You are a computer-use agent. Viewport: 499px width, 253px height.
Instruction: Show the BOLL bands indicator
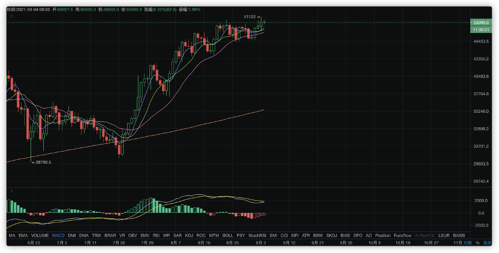[x=228, y=236]
